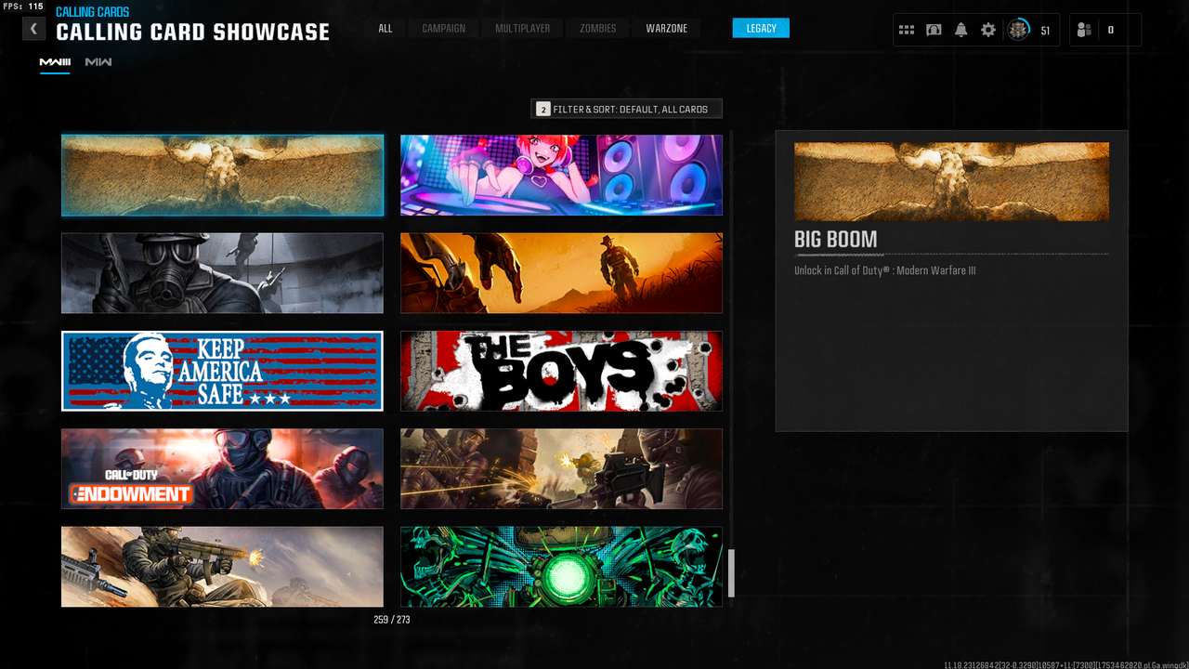Open notifications bell icon

pos(960,30)
